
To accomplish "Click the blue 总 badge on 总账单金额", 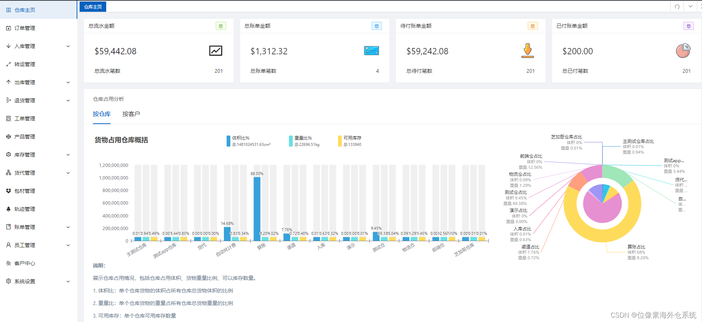I will tap(377, 26).
